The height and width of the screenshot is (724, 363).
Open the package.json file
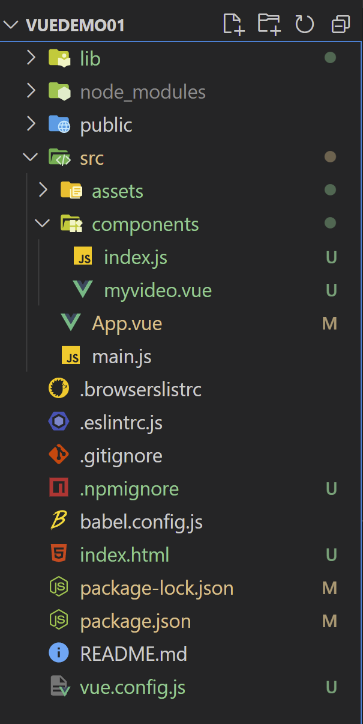click(136, 621)
